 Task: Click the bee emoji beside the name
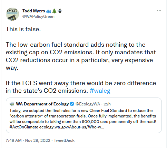pyautogui.click(x=60, y=11)
